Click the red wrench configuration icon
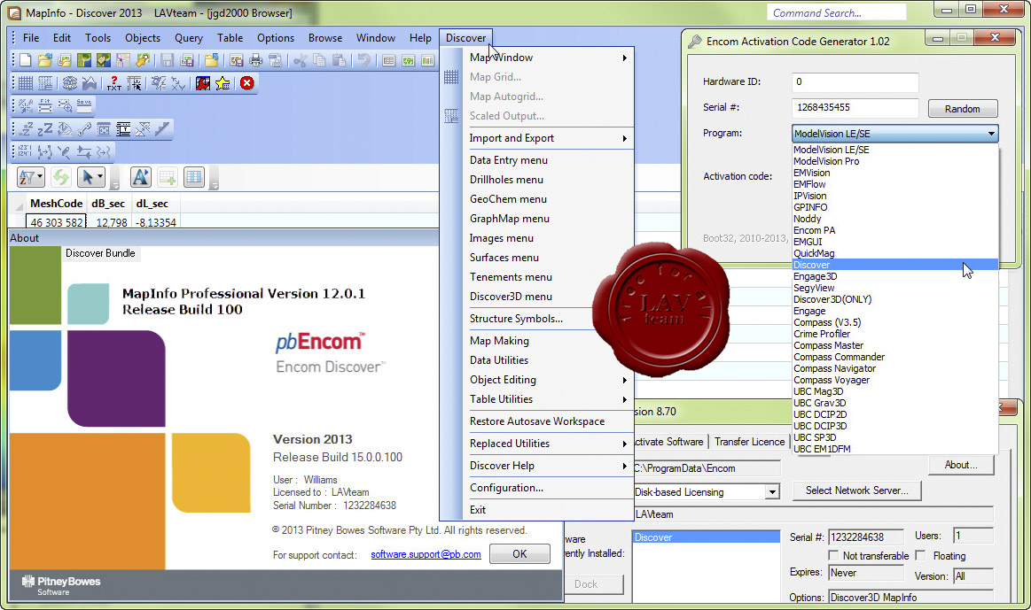The height and width of the screenshot is (610, 1031). (202, 82)
